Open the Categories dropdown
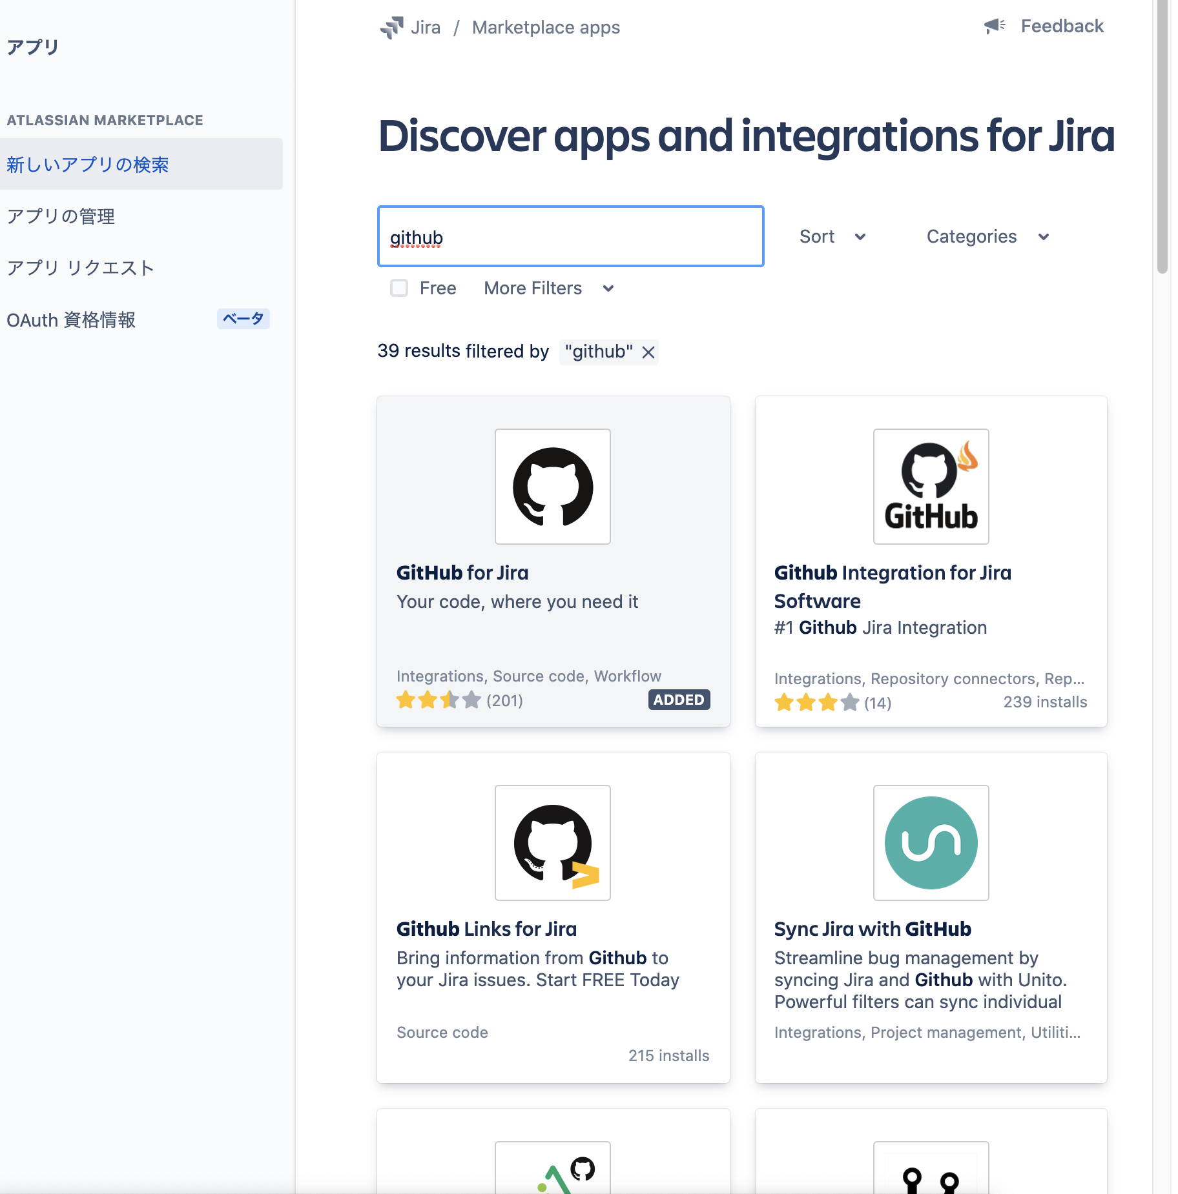 [987, 236]
